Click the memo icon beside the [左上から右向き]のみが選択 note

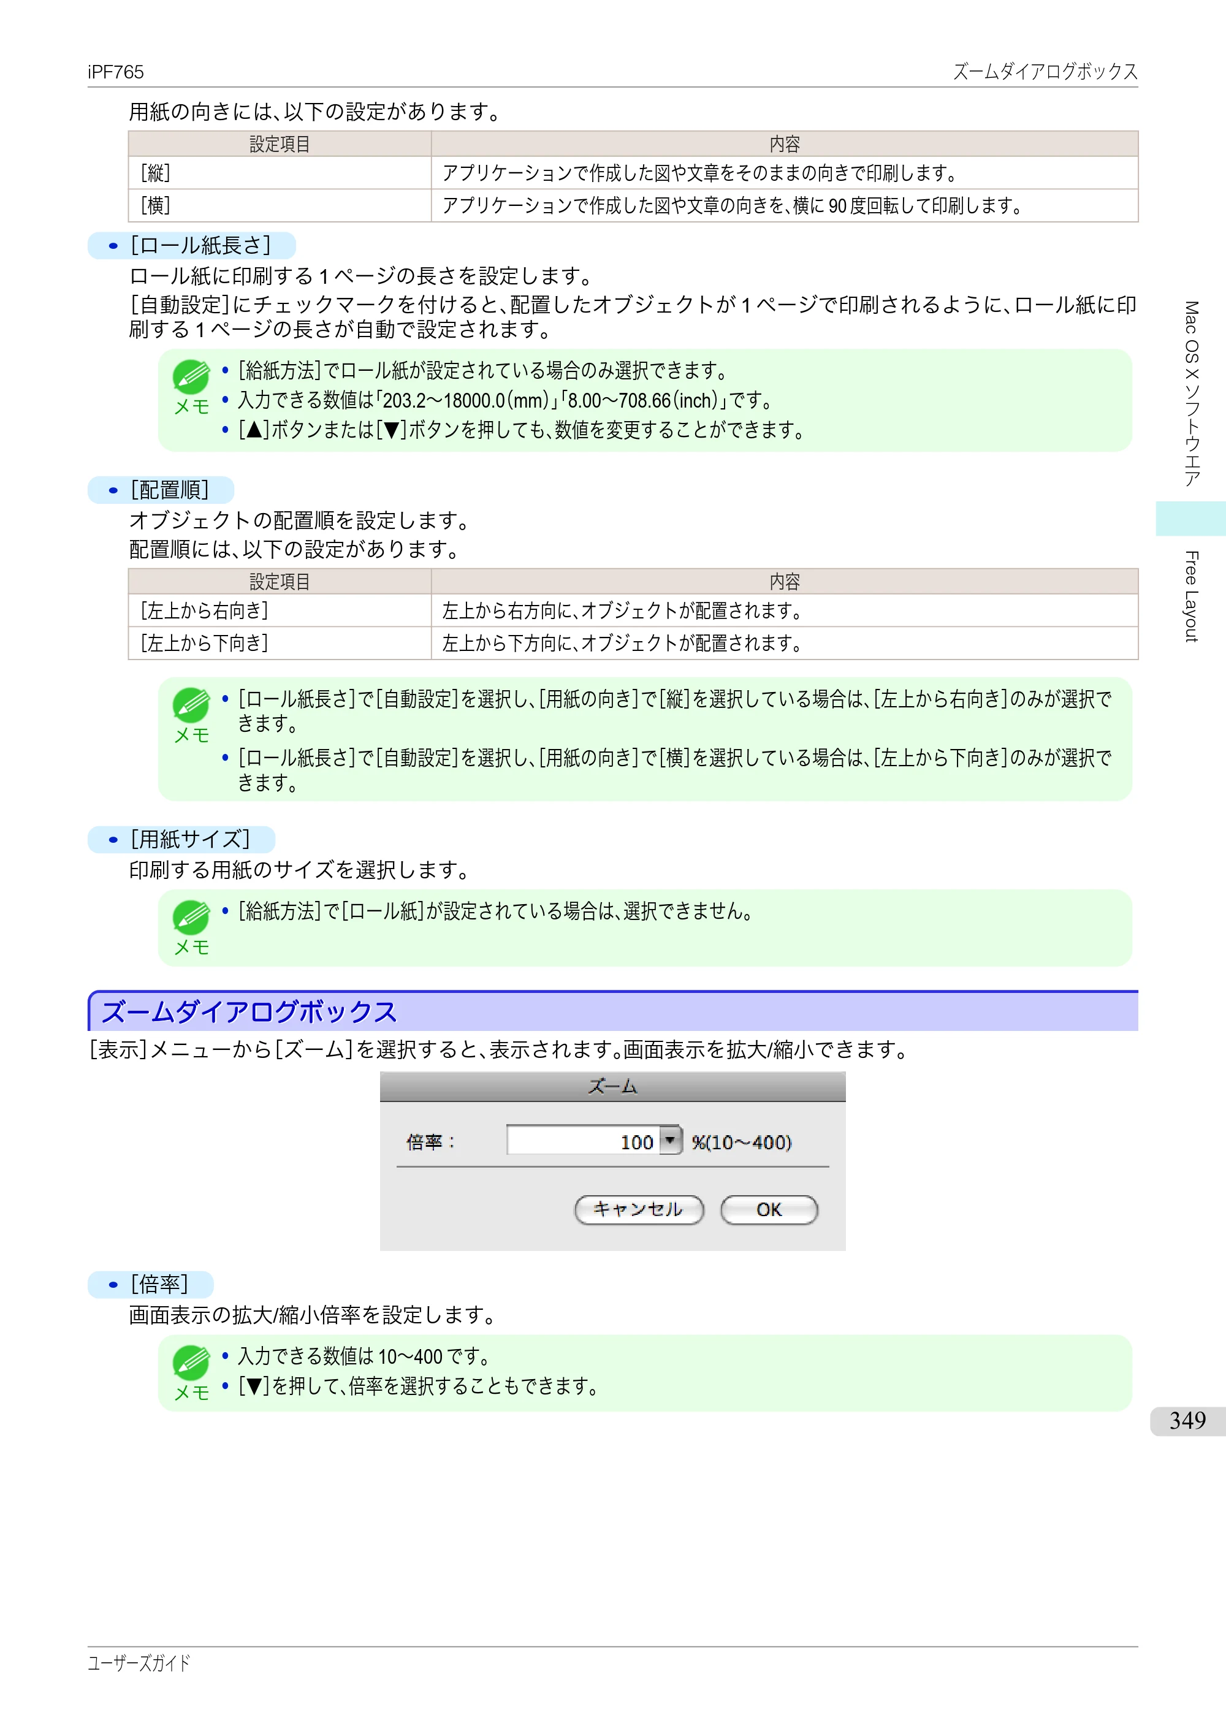coord(191,705)
